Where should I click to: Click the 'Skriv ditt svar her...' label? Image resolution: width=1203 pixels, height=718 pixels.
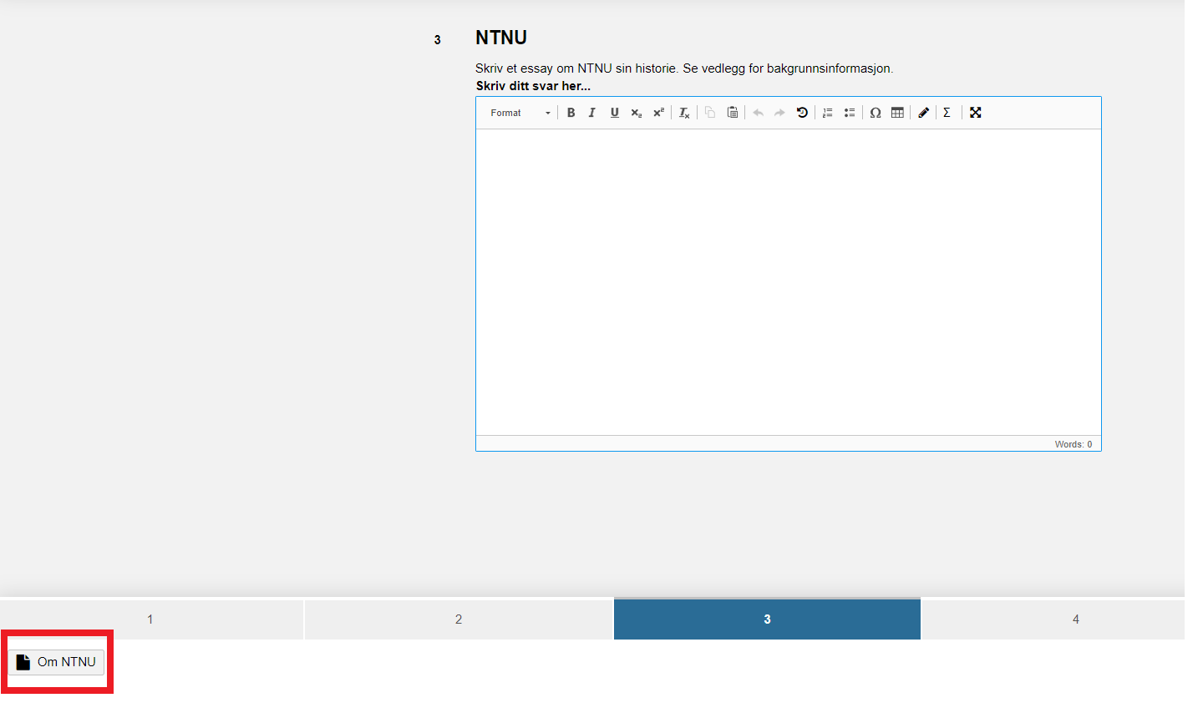coord(533,86)
